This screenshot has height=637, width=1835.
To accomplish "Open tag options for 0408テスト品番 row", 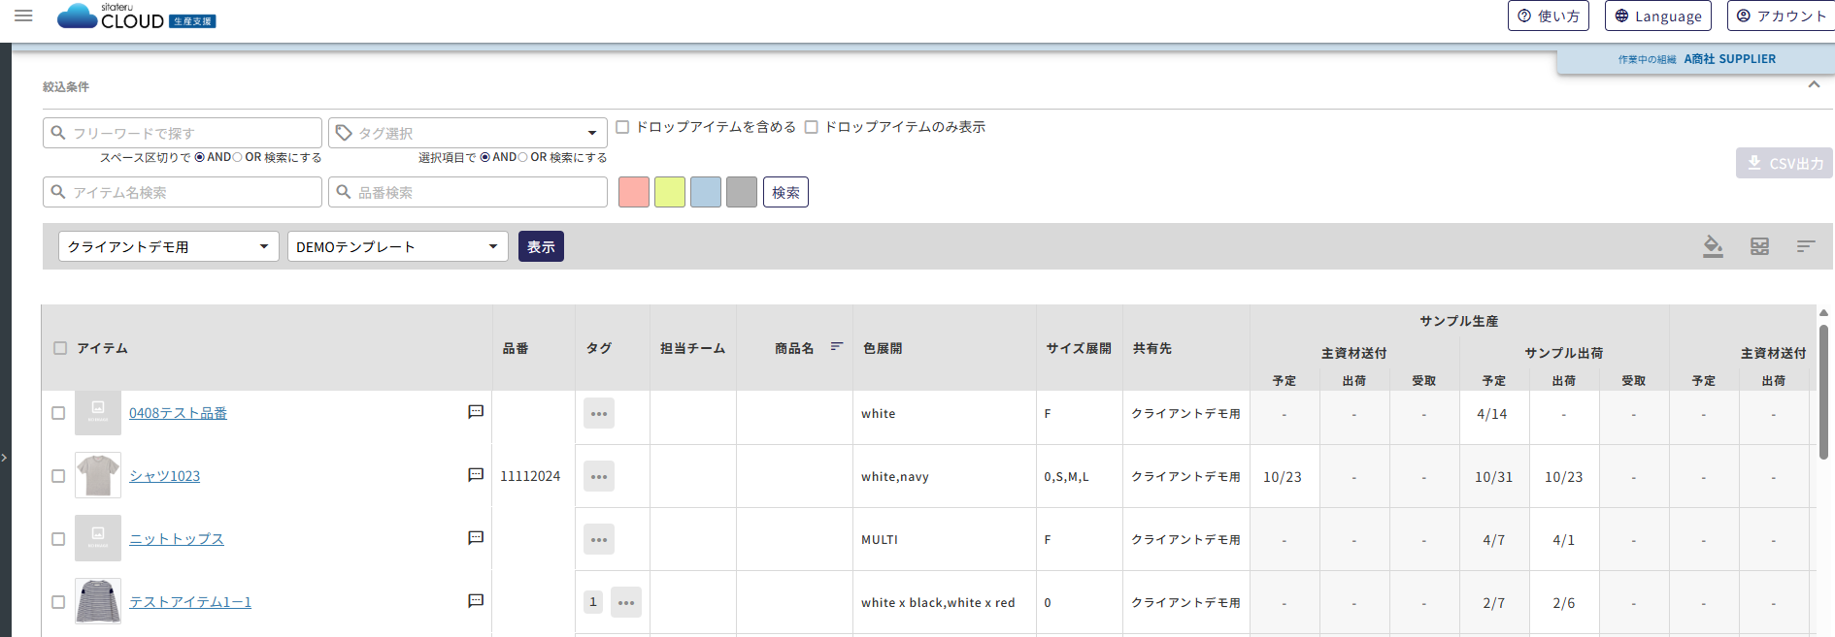I will point(599,413).
